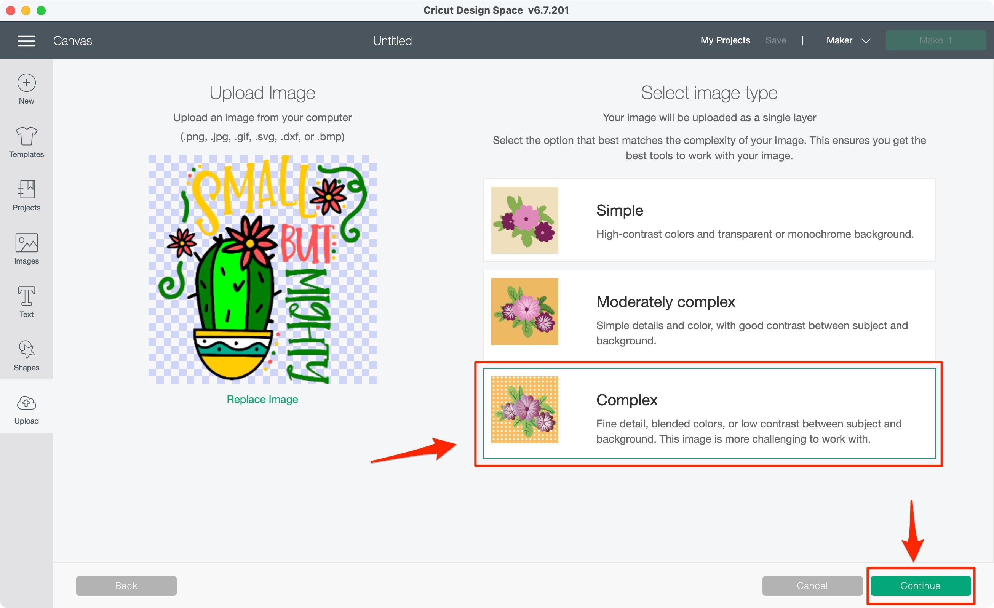Open the hamburger menu
This screenshot has width=994, height=608.
(26, 41)
